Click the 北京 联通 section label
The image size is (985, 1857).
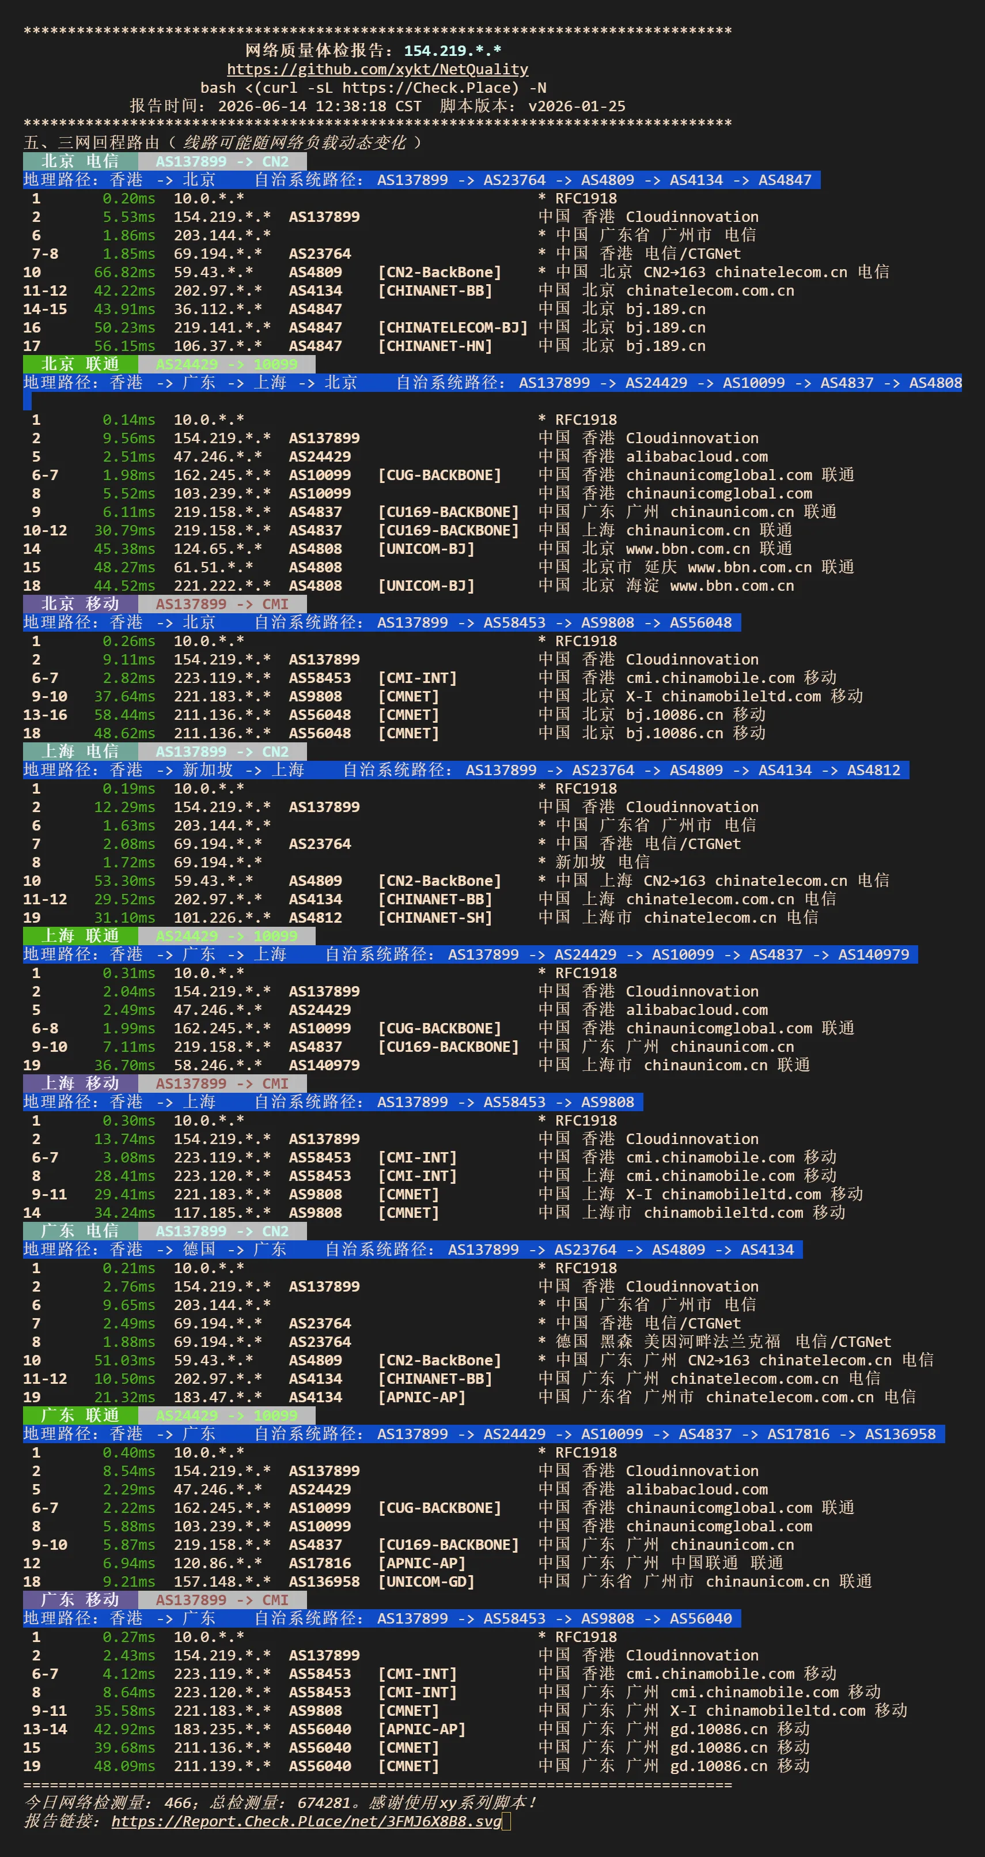(x=80, y=364)
